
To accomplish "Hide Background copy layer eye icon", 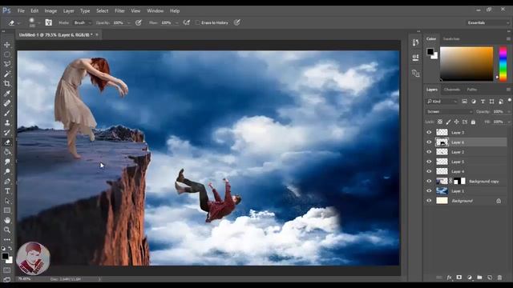I will tap(429, 181).
